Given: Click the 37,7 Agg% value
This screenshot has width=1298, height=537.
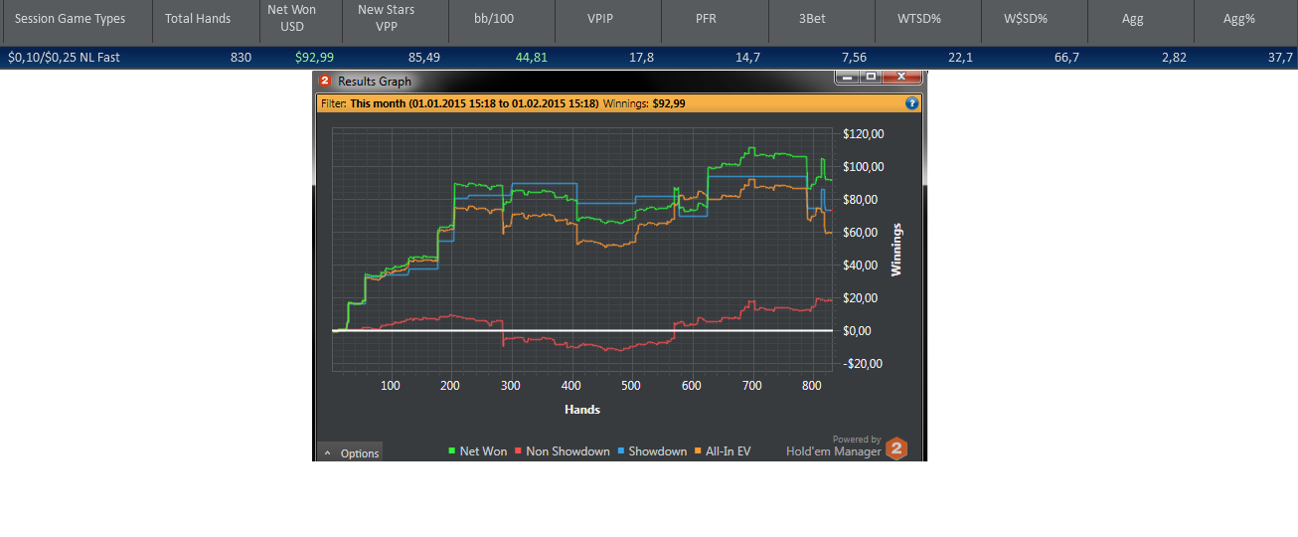Looking at the screenshot, I should [x=1281, y=58].
